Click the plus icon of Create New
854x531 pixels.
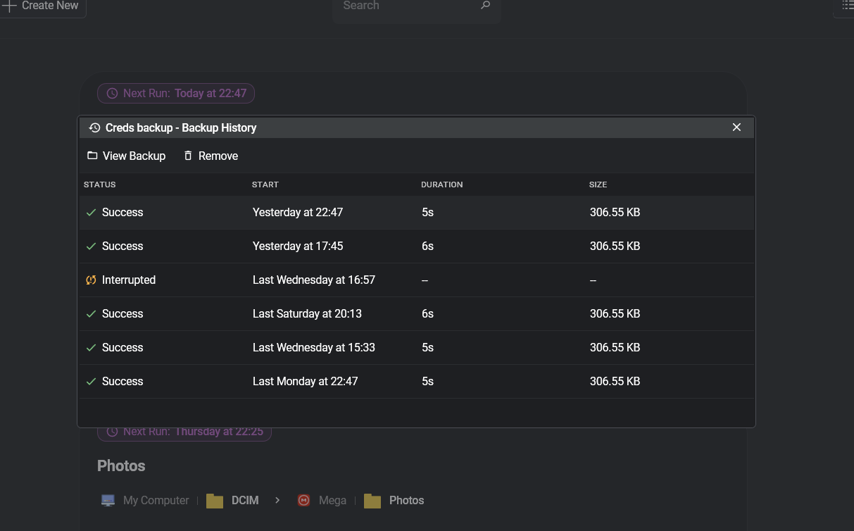[x=9, y=6]
